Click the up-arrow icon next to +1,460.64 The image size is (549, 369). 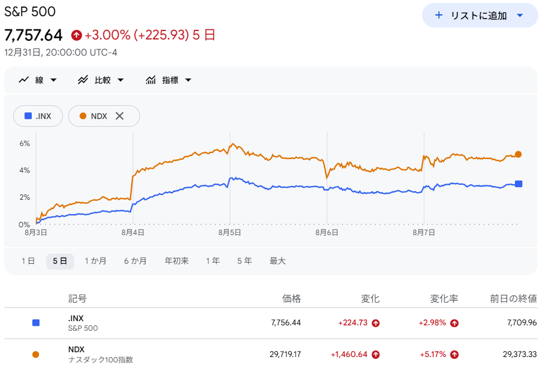point(376,355)
